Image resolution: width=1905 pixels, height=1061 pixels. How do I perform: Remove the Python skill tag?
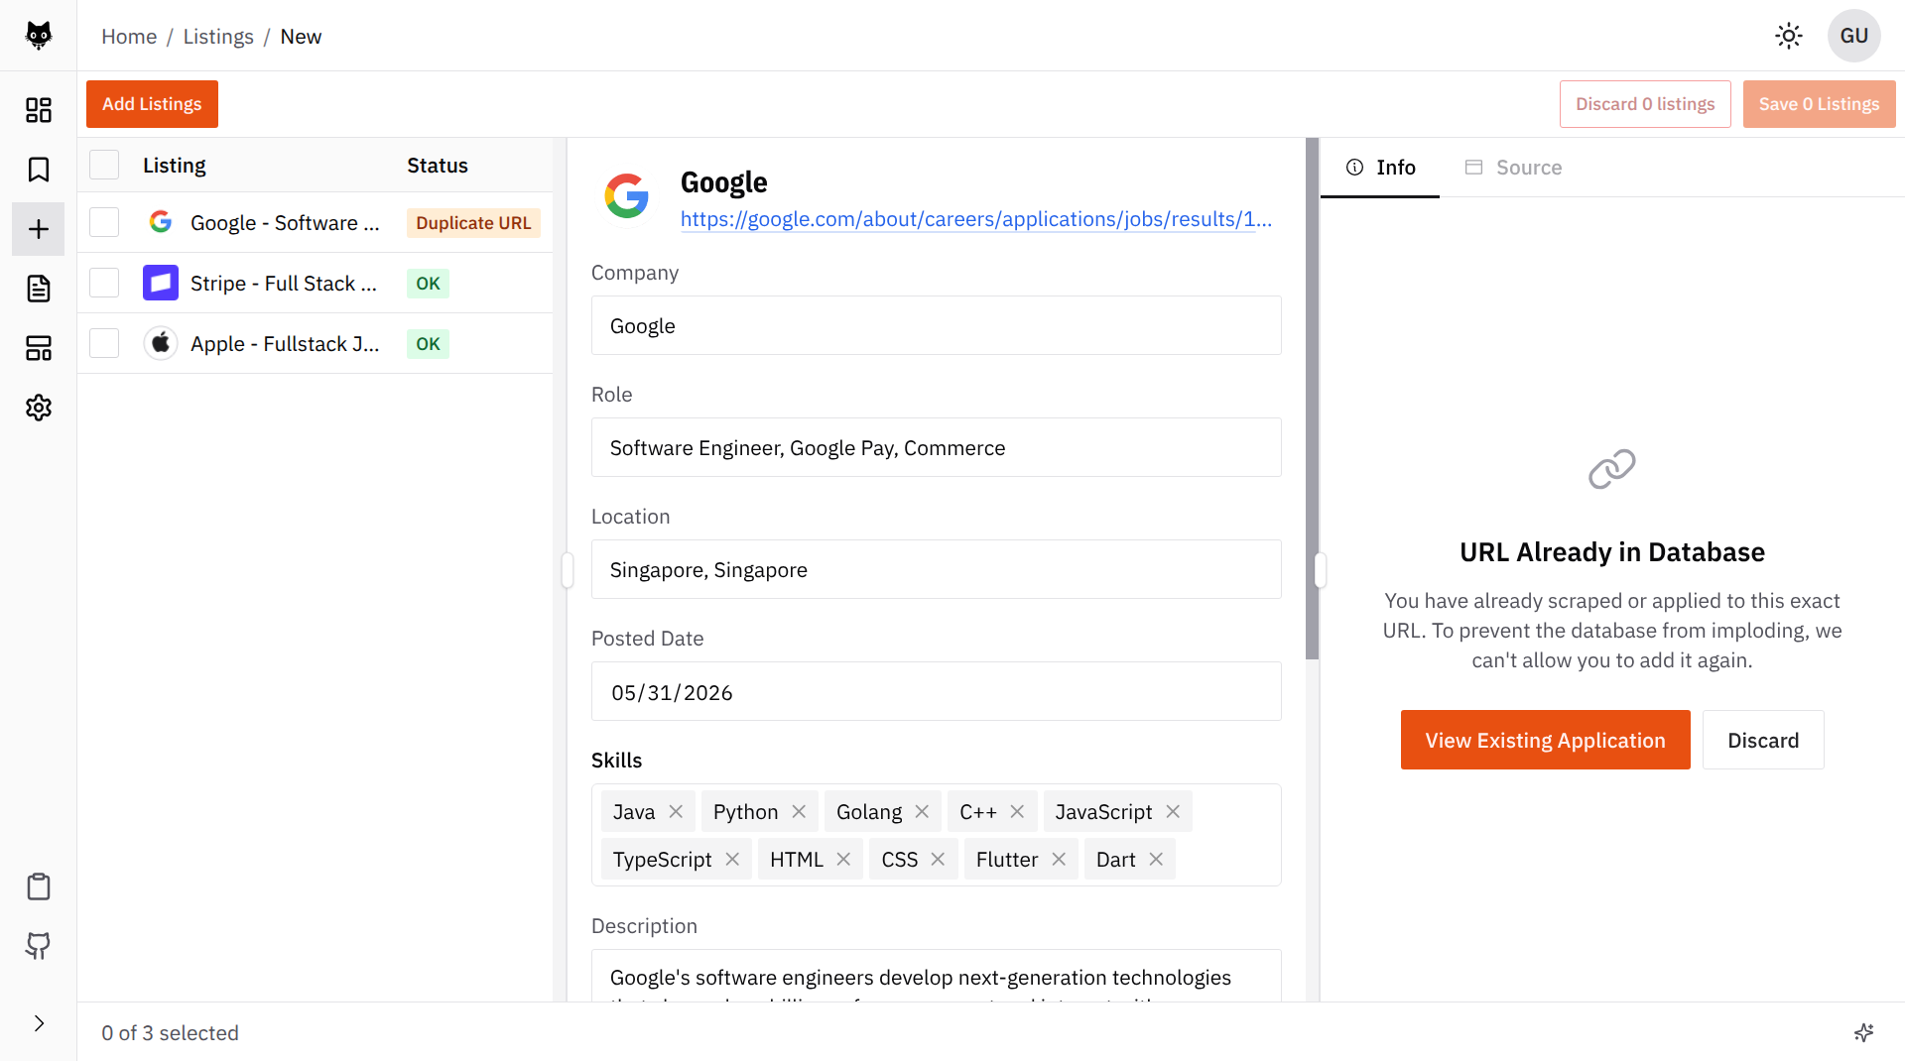[x=799, y=811]
